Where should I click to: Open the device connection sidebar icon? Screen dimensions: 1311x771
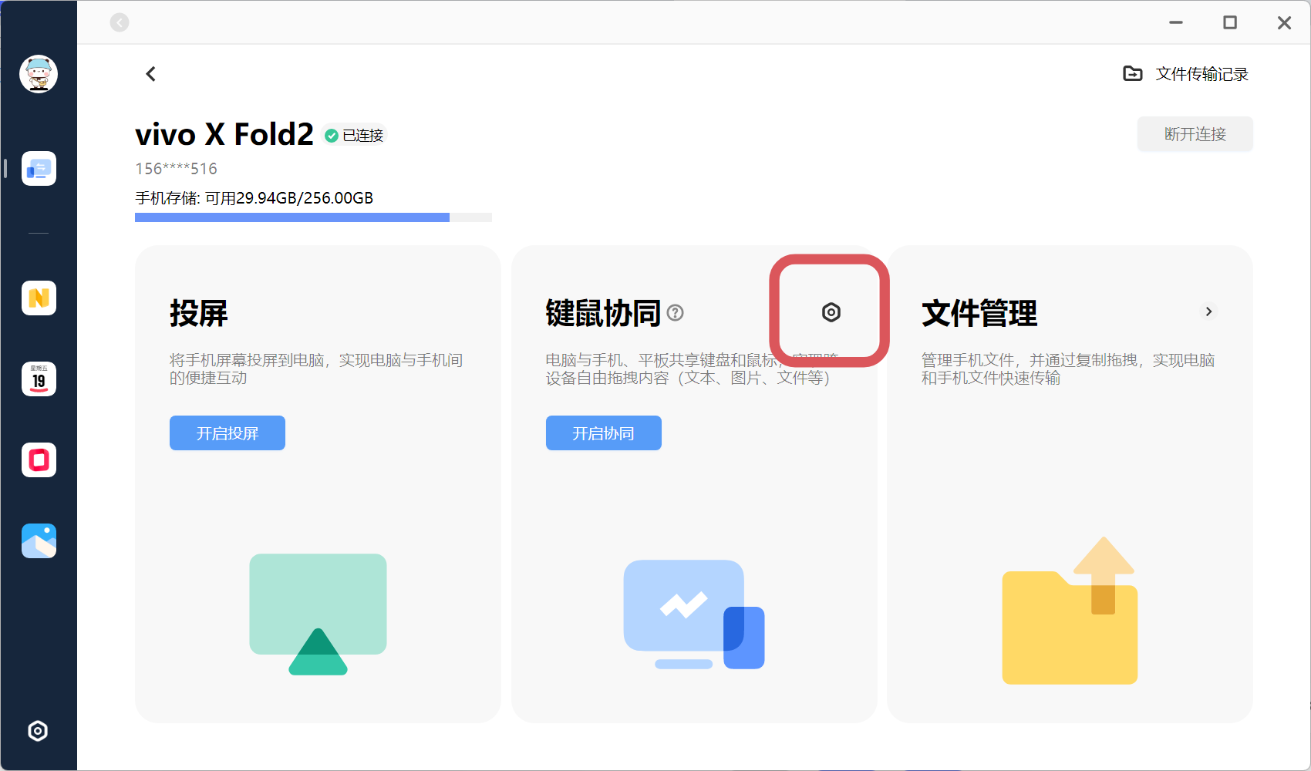(39, 168)
